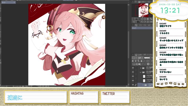Screen dimensions: 188x106
Task: Select the first raster layer thumbnail
Action: (144, 76)
